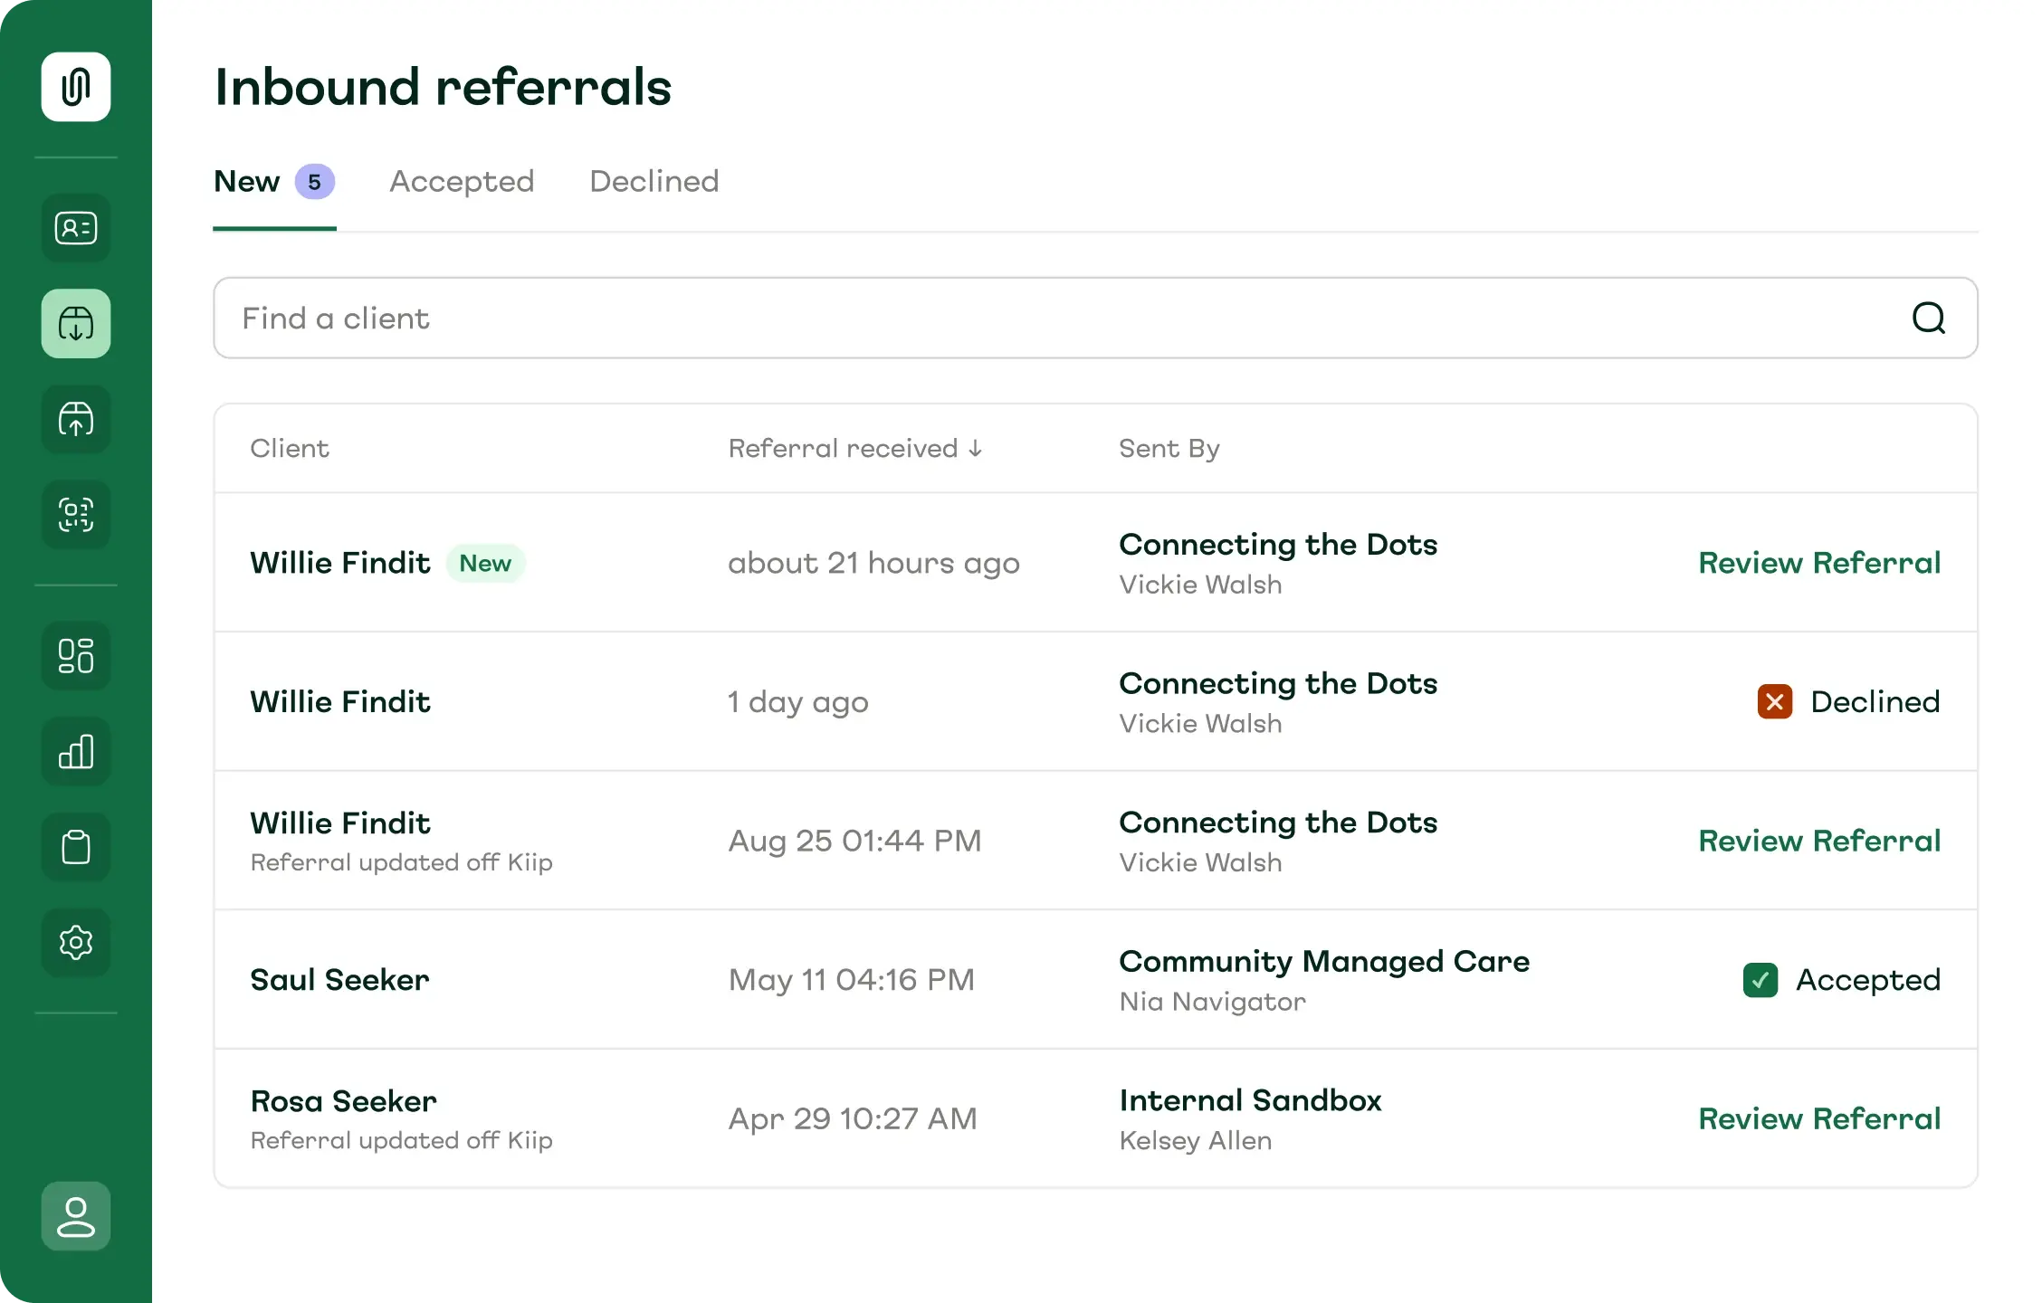
Task: Review the Aug 25 Willie Findit referral
Action: pos(1819,841)
